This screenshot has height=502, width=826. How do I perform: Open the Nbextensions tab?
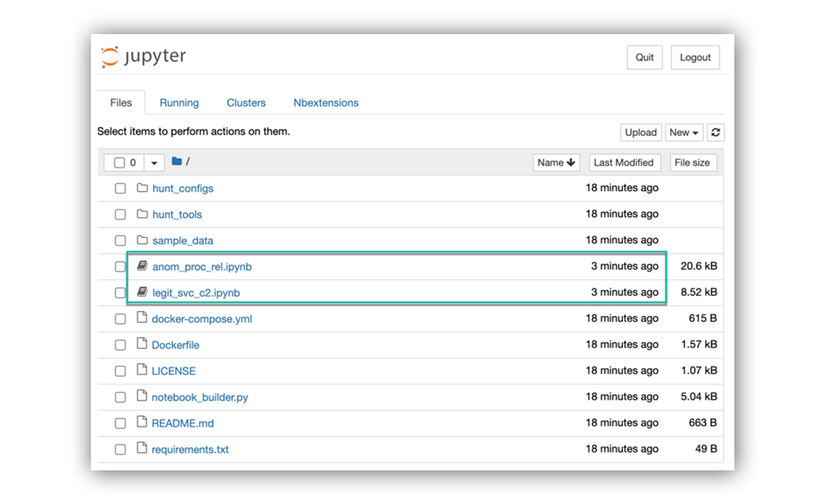coord(326,103)
